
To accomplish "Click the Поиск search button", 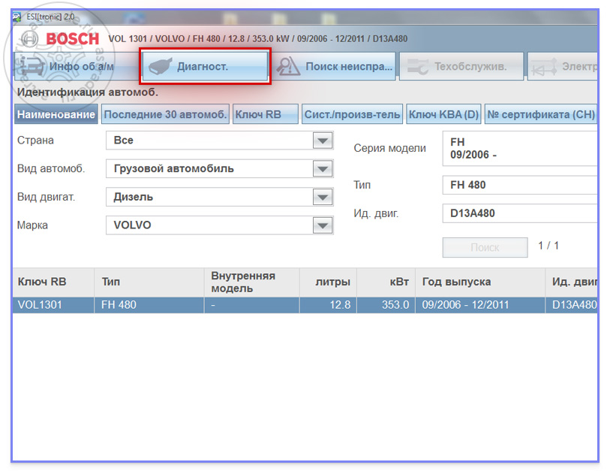I will click(485, 247).
